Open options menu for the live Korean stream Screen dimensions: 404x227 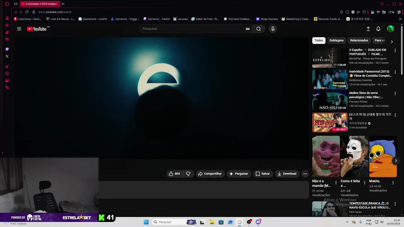pos(395,115)
